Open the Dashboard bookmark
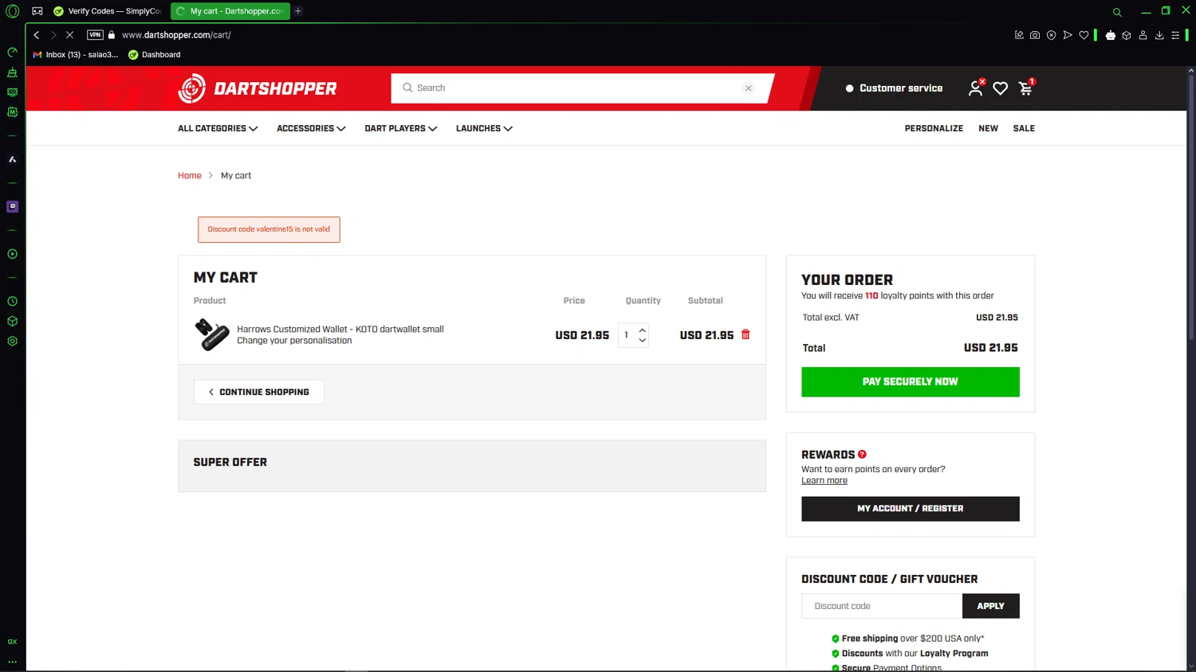 point(155,55)
